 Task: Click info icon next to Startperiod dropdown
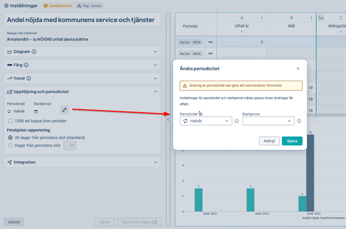tap(299, 121)
